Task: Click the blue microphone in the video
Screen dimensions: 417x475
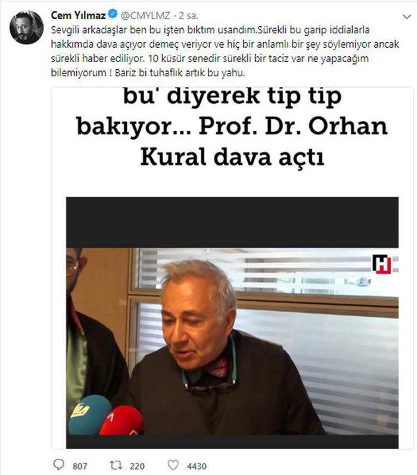Action: point(90,414)
